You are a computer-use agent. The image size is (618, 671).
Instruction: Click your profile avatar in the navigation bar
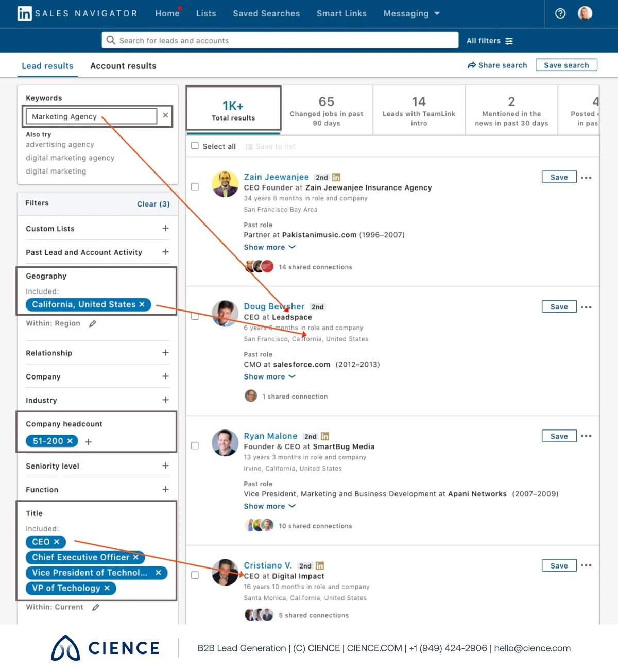click(x=585, y=13)
